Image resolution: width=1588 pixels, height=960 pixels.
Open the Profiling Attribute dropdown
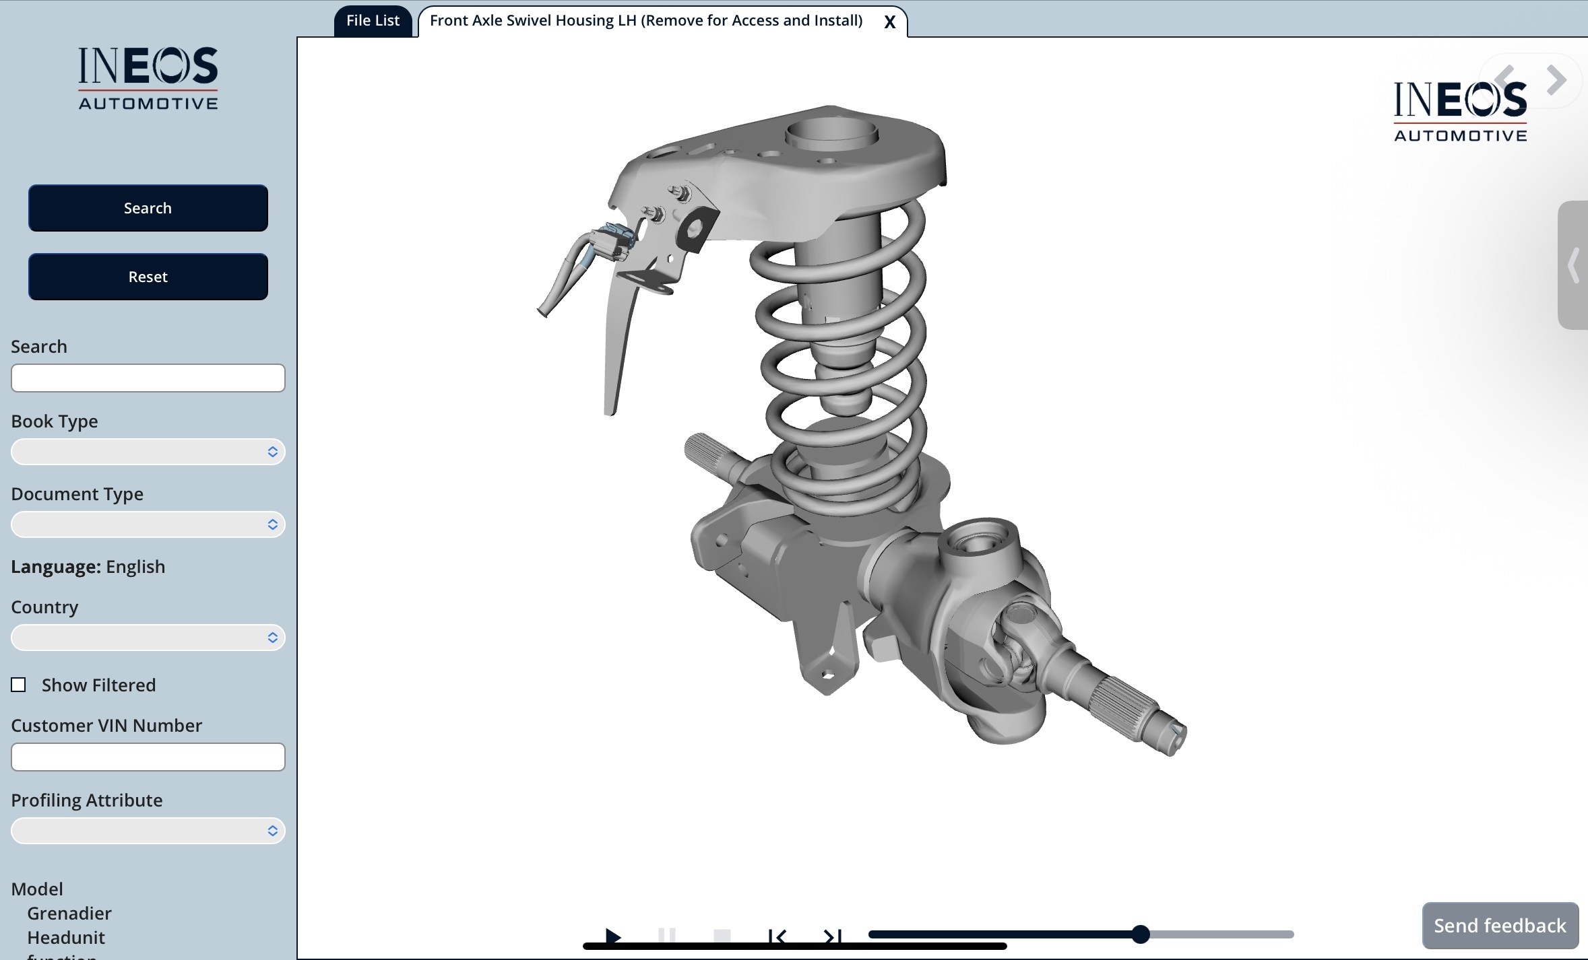(148, 831)
